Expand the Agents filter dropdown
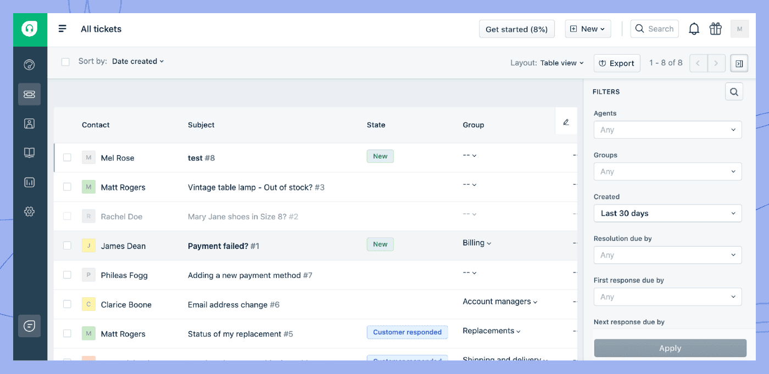Image resolution: width=769 pixels, height=374 pixels. click(x=667, y=130)
